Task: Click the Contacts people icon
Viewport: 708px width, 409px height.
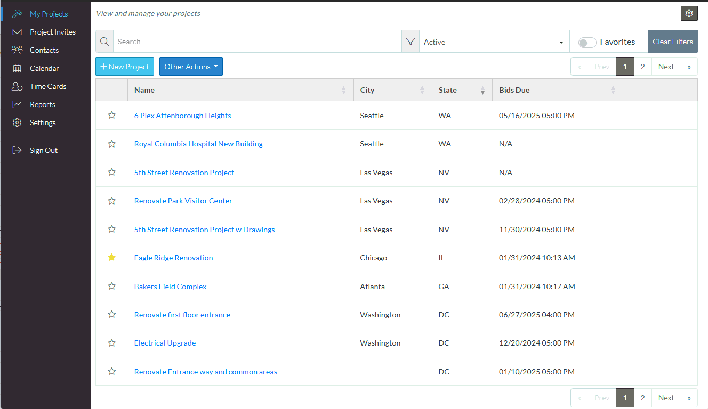Action: pos(17,50)
